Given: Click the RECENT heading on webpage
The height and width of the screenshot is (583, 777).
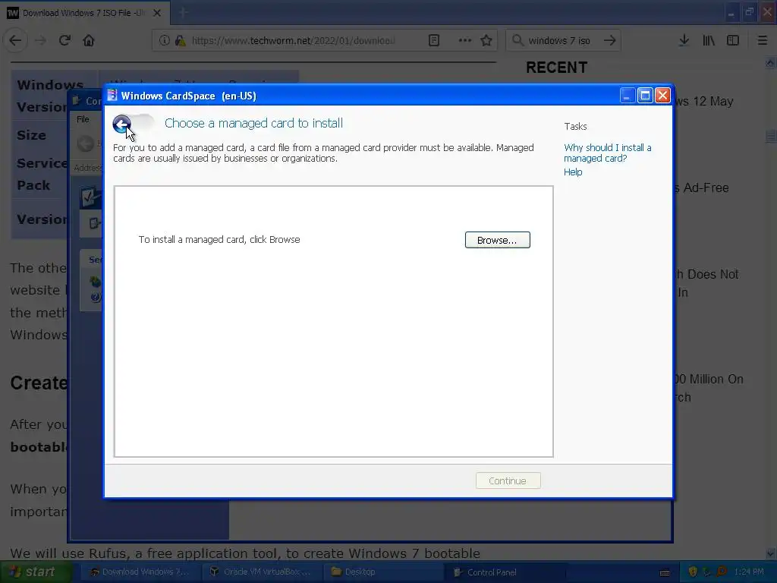Looking at the screenshot, I should [556, 68].
